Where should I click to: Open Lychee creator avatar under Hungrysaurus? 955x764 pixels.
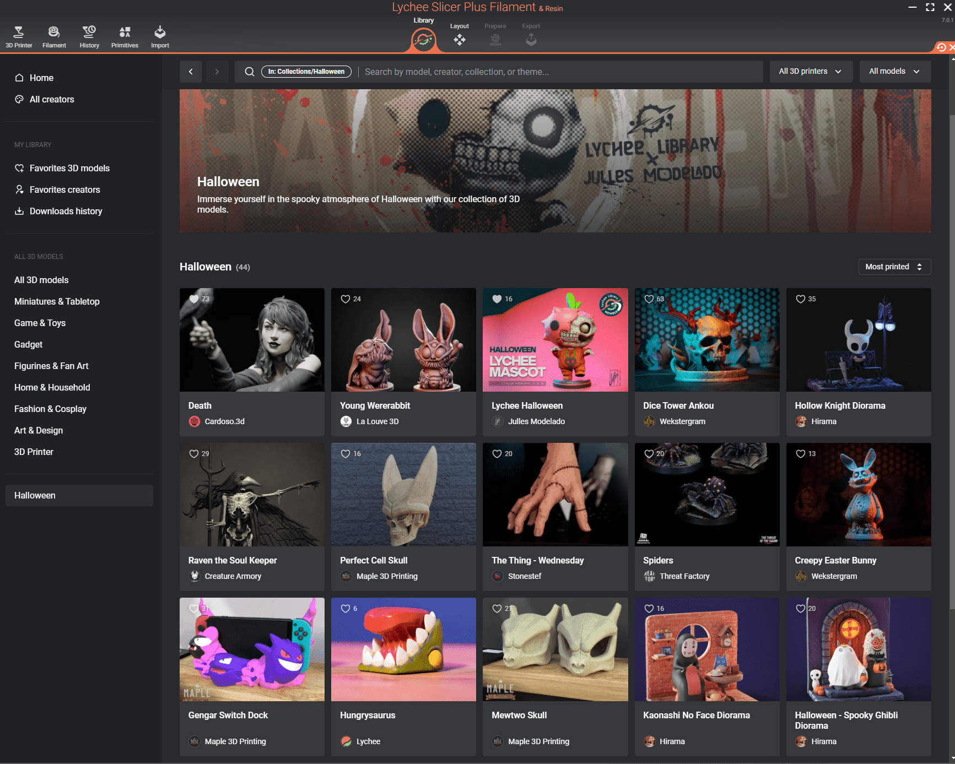point(346,741)
